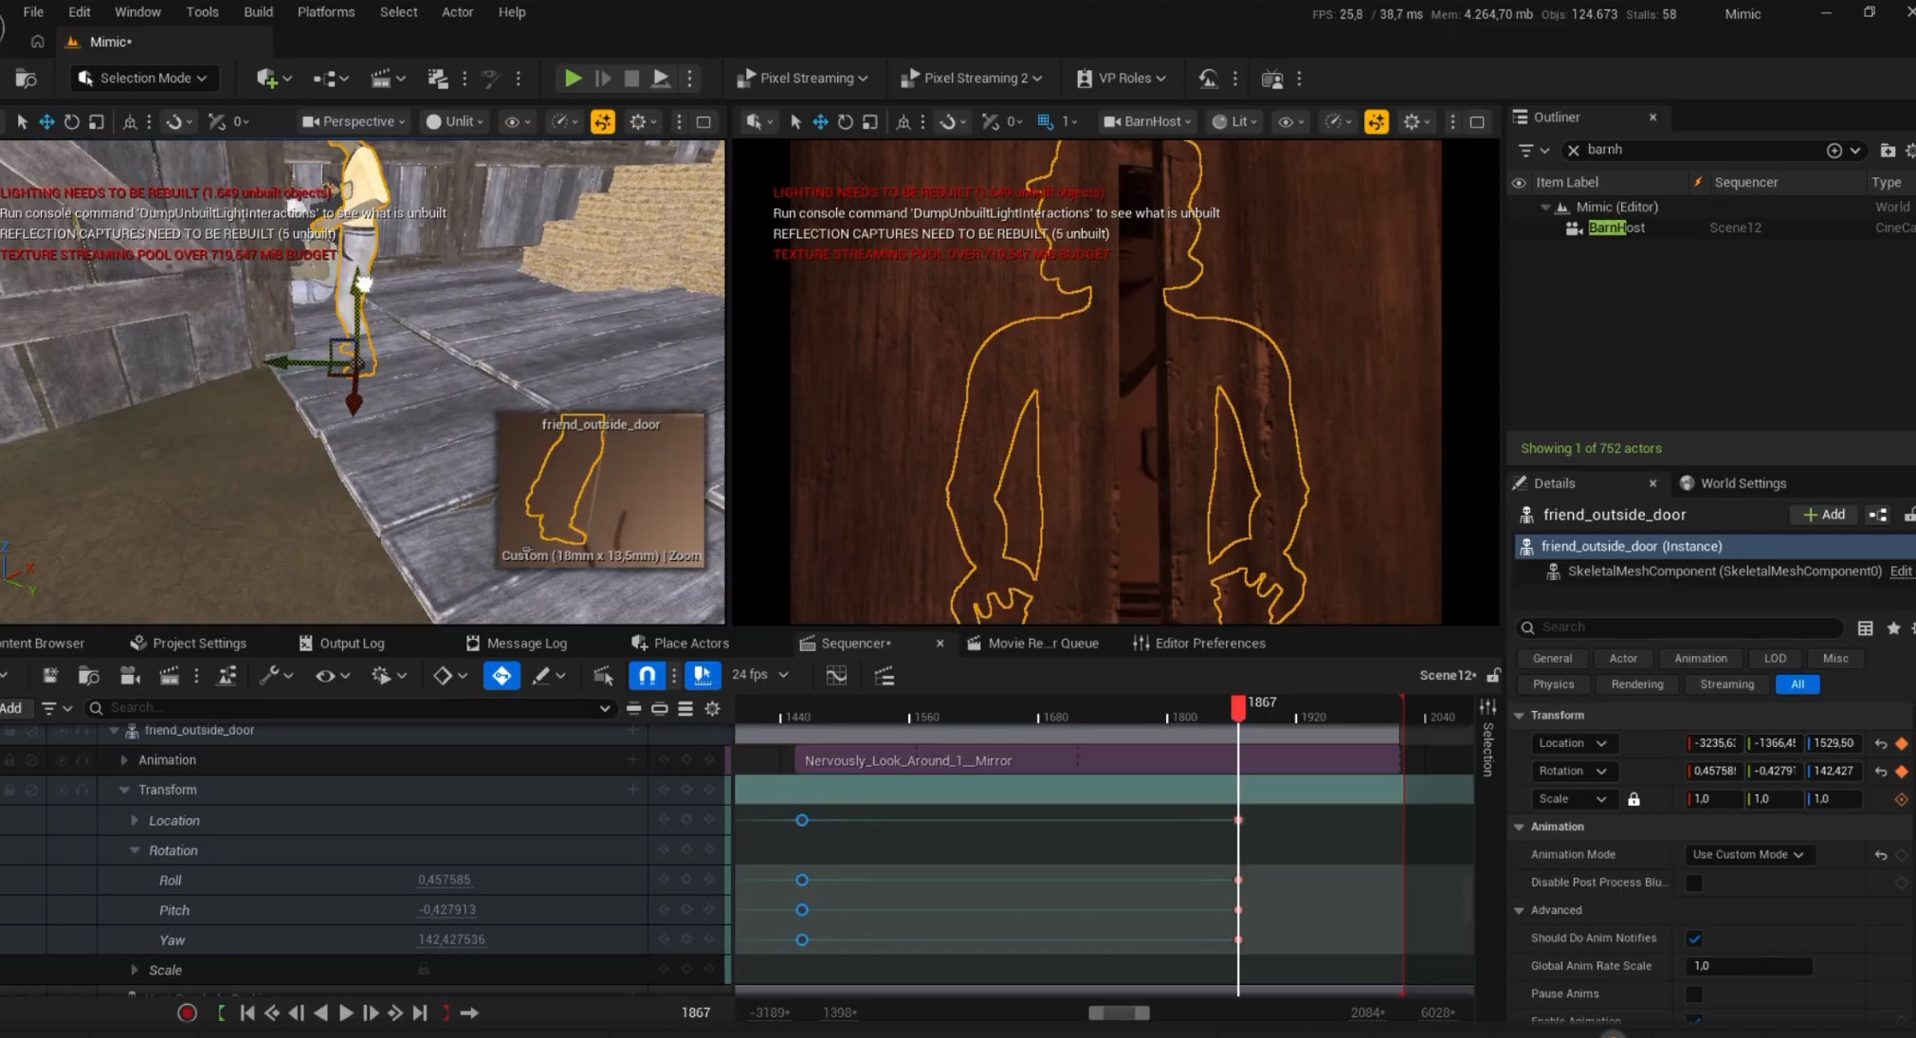Viewport: 1916px width, 1038px height.
Task: Play the sequence in reverse
Action: click(321, 1012)
